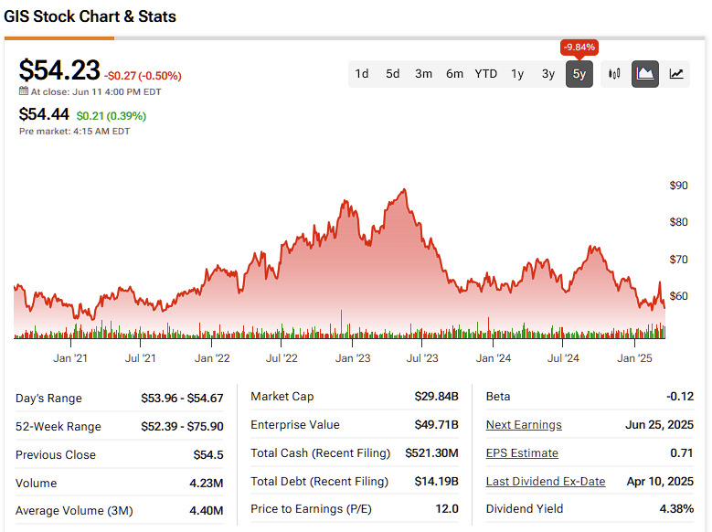Viewport: 712px width, 532px height.
Task: Switch to line chart view
Action: 676,74
